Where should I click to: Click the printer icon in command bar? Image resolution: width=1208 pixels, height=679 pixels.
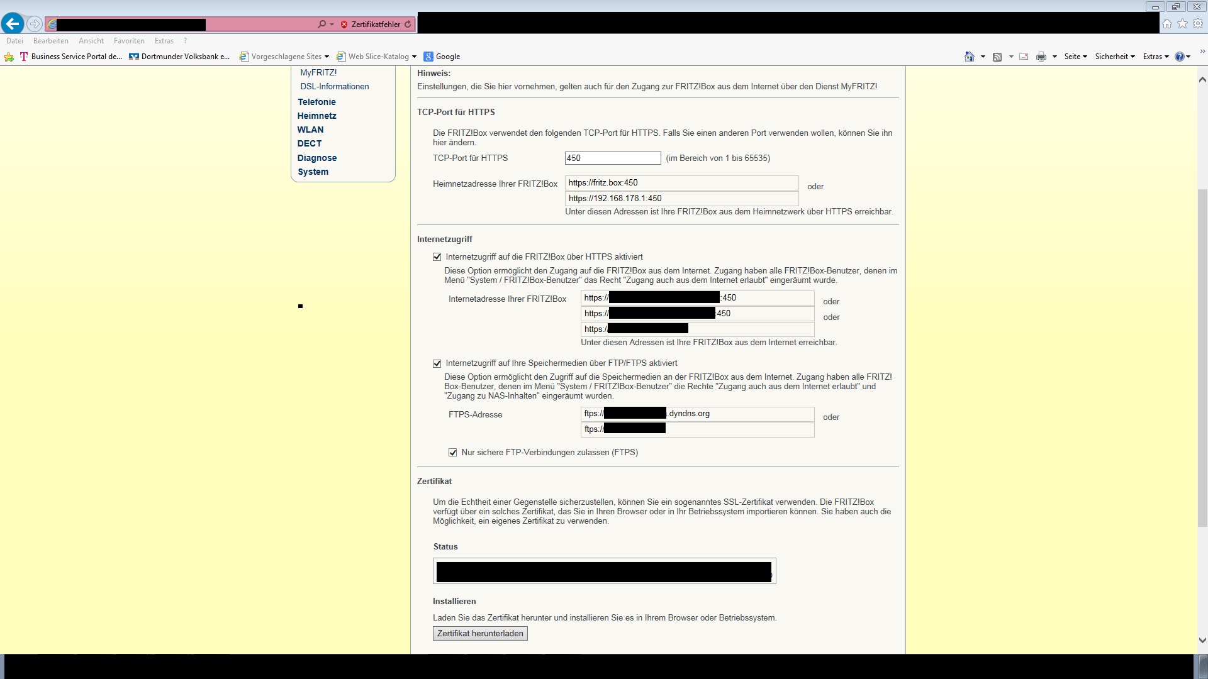click(1041, 57)
